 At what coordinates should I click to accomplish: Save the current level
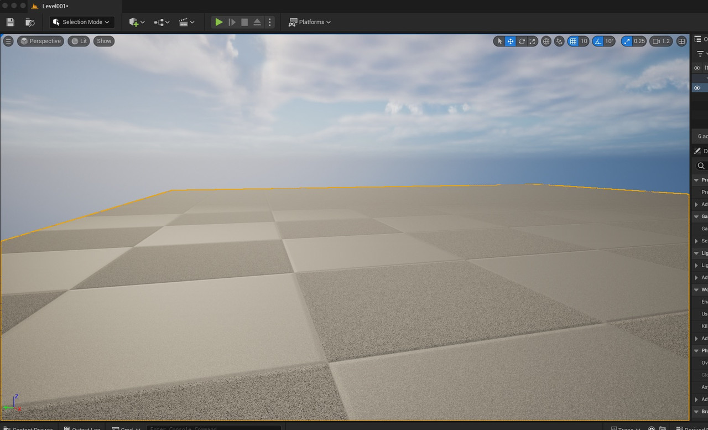tap(9, 22)
